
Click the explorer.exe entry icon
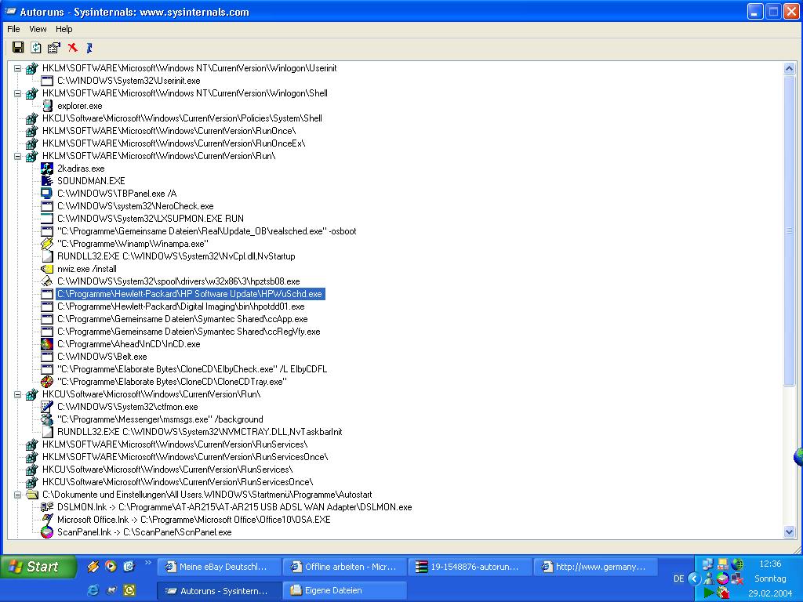click(47, 106)
